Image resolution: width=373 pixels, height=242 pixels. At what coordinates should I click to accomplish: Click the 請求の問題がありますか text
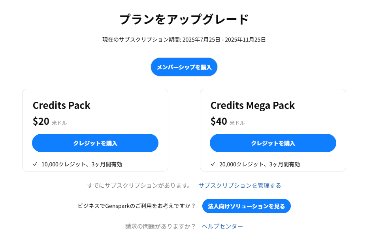click(x=160, y=226)
